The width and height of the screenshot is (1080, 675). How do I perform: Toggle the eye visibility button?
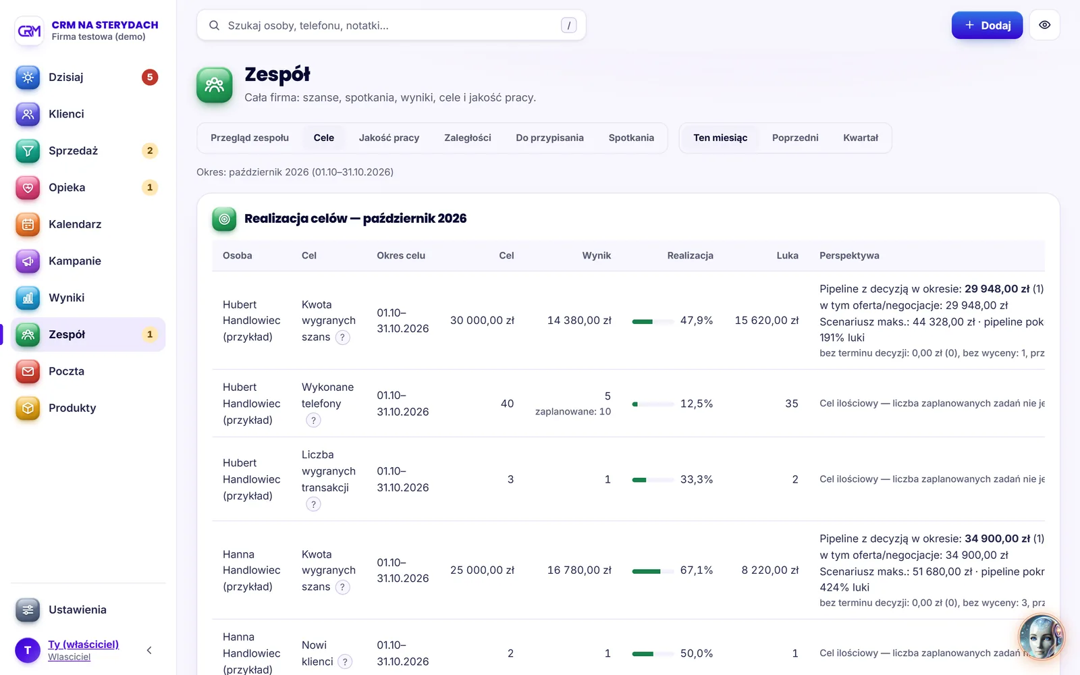1044,25
